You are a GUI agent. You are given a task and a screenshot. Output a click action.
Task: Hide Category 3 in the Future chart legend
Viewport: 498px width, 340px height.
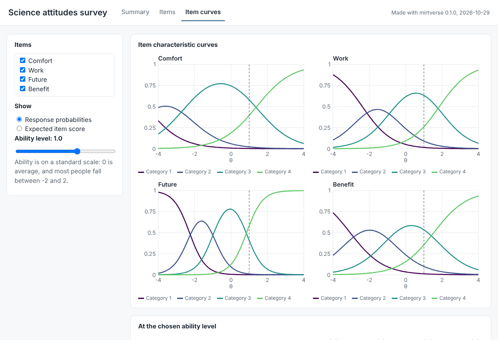click(x=234, y=298)
